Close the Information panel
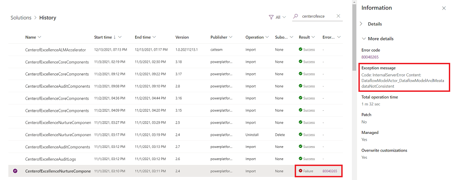 [444, 8]
